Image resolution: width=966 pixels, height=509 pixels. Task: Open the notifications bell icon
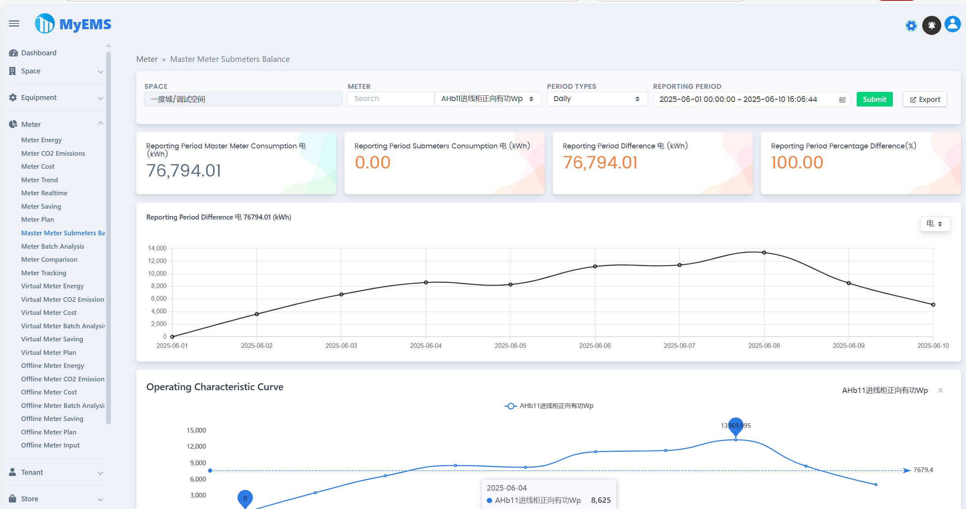(x=931, y=26)
